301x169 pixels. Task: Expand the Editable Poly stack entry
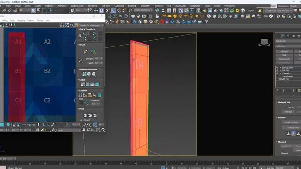[277, 79]
